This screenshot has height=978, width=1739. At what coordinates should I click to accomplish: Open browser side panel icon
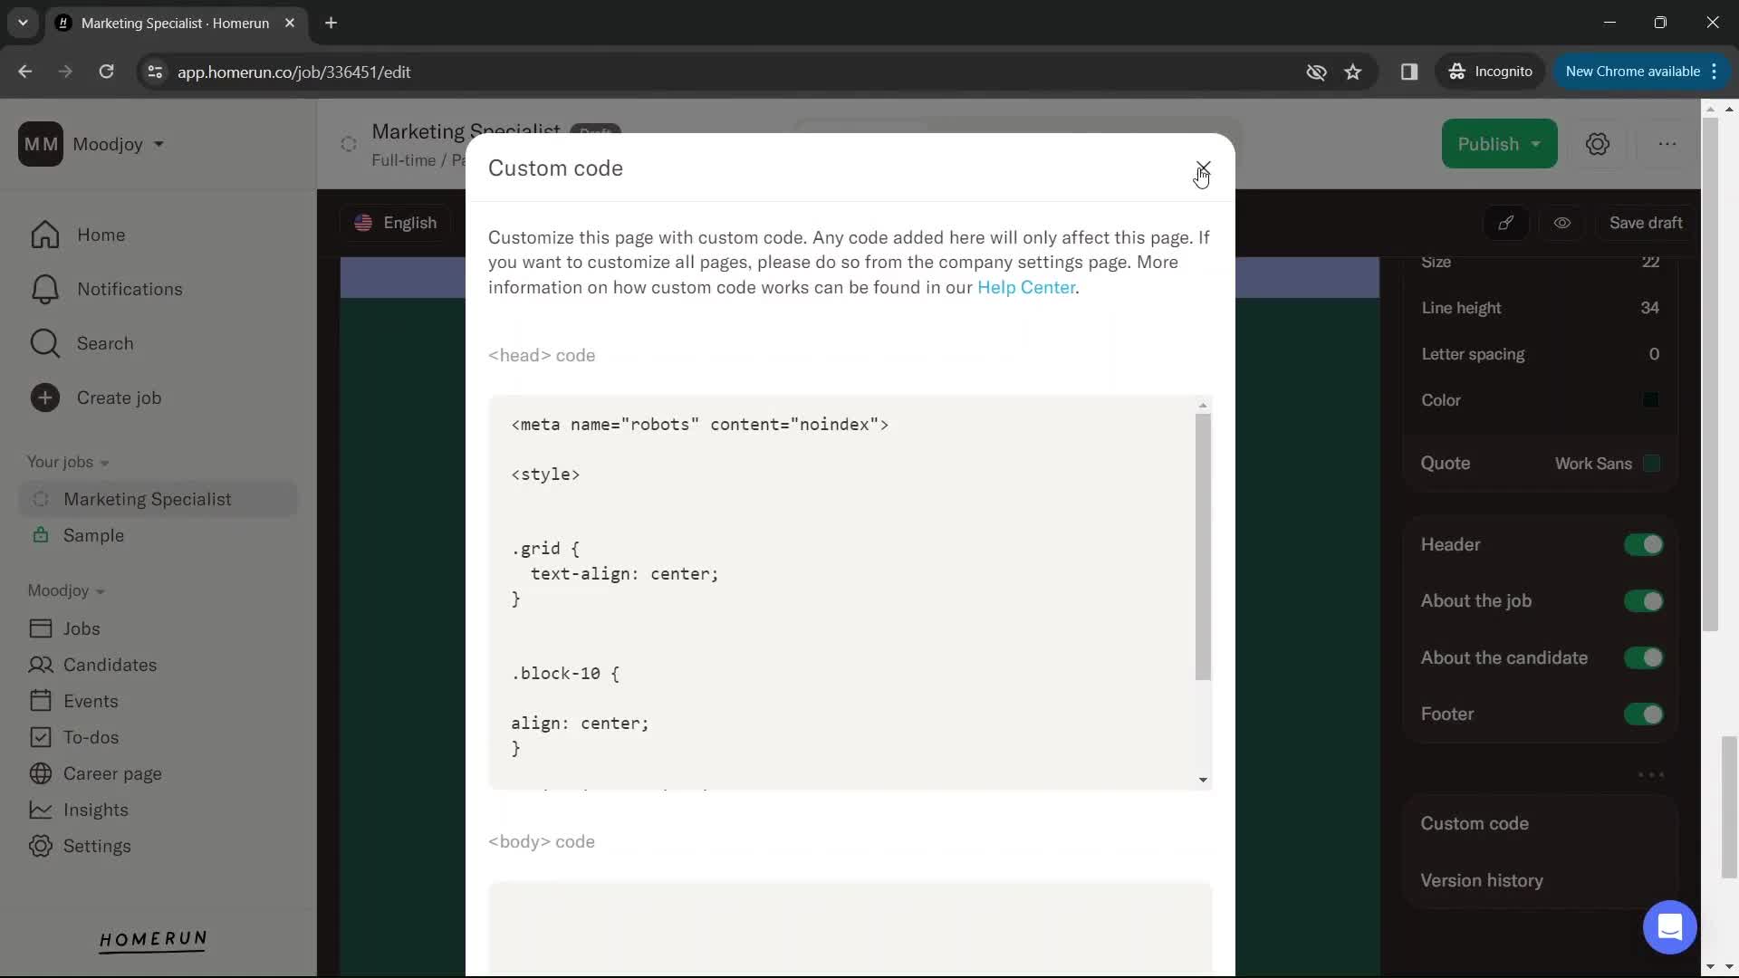click(x=1408, y=72)
